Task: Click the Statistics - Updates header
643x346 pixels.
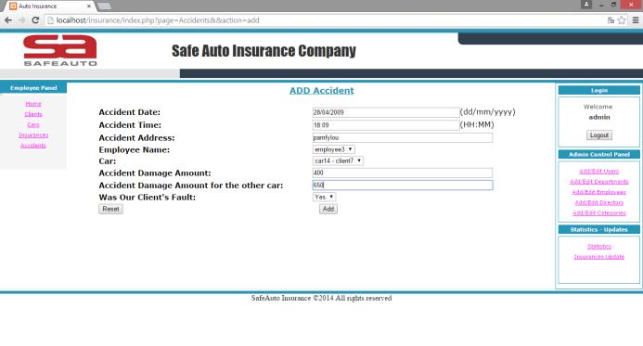Action: (x=599, y=229)
